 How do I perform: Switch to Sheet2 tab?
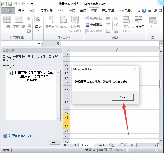pyautogui.click(x=101, y=145)
